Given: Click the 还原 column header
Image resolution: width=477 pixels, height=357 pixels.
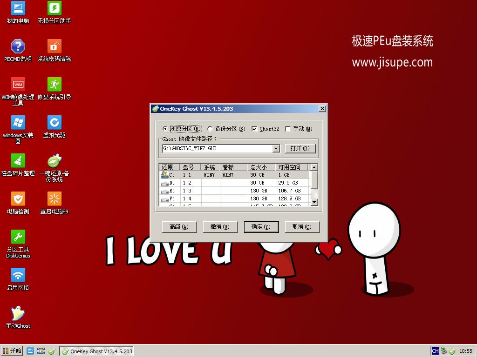Looking at the screenshot, I should (170, 167).
